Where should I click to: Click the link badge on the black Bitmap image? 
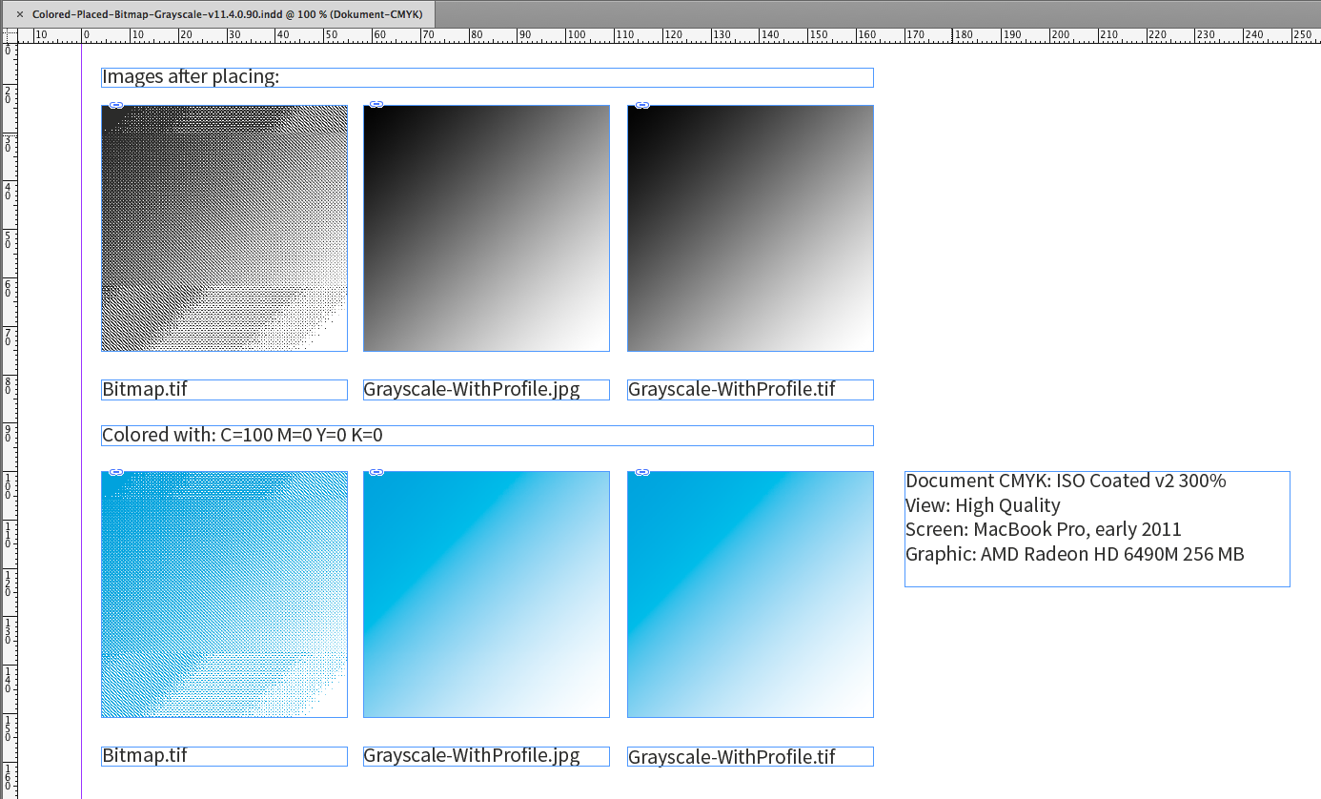pos(115,105)
